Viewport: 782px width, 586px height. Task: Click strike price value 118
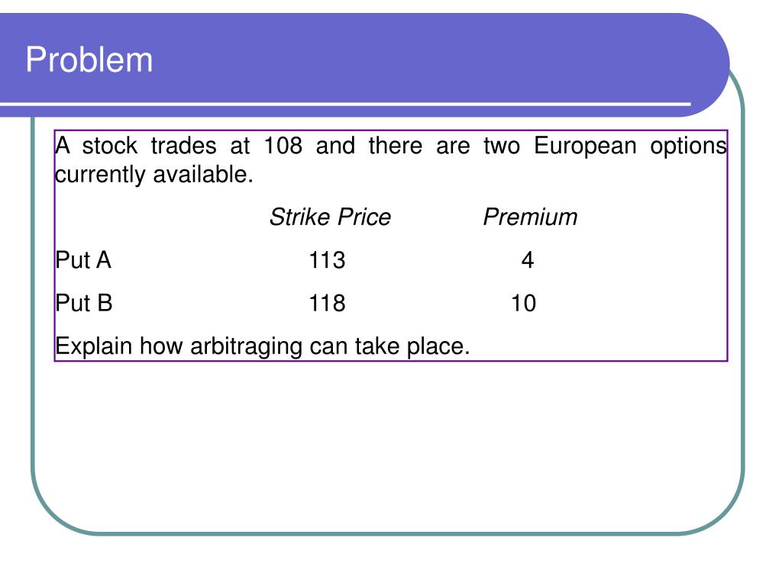click(x=327, y=303)
